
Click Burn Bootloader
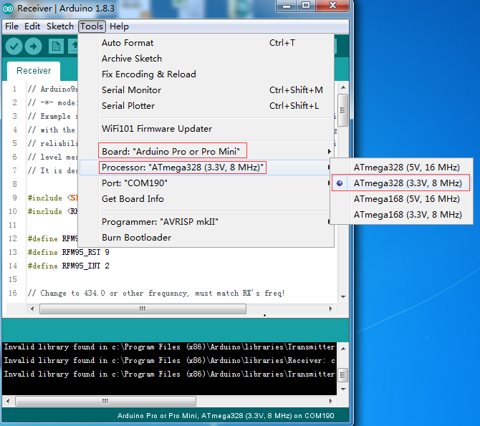click(x=206, y=238)
